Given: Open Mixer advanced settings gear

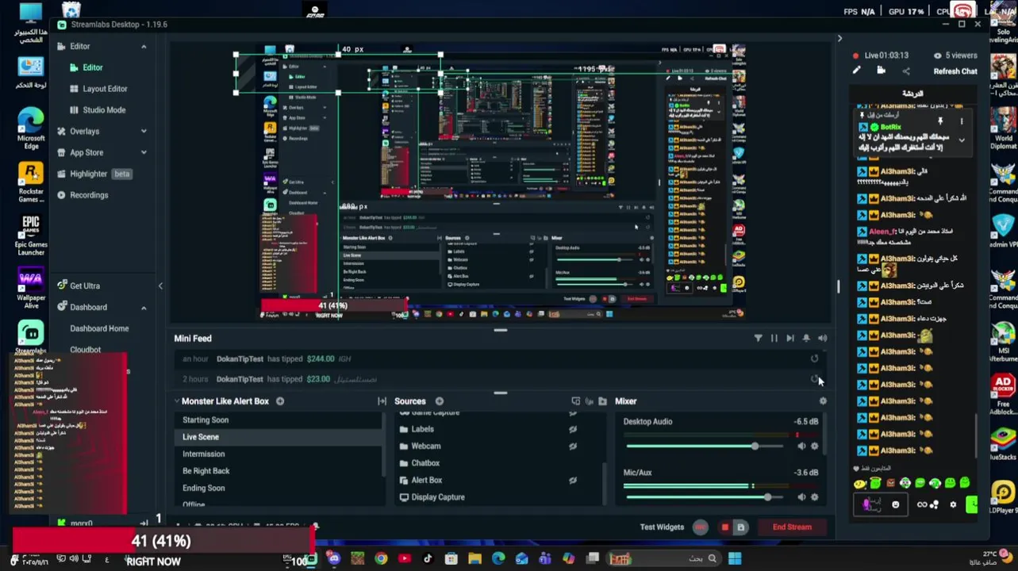Looking at the screenshot, I should [823, 401].
